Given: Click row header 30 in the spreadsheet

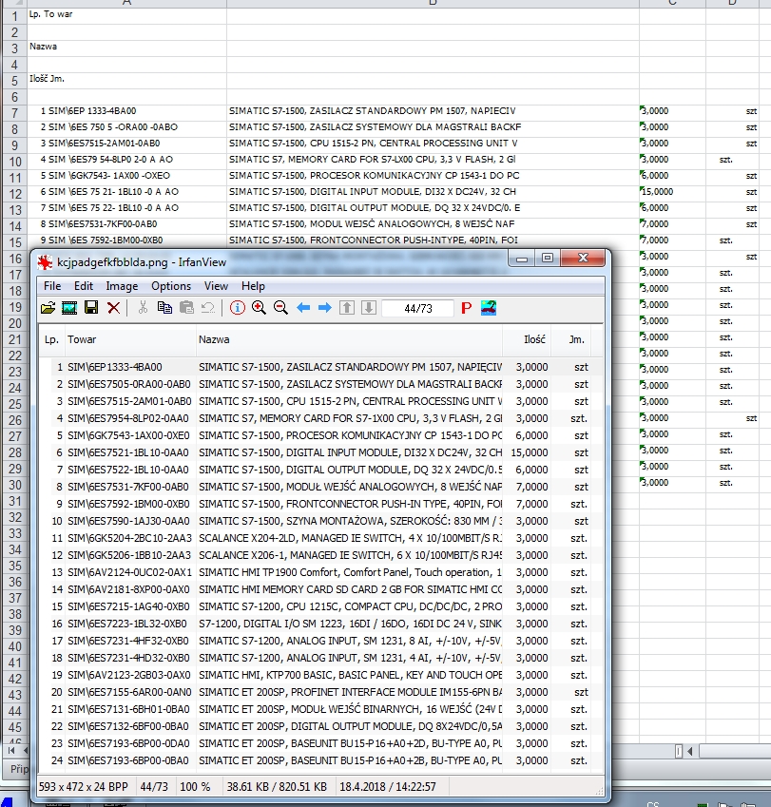Looking at the screenshot, I should coord(14,485).
